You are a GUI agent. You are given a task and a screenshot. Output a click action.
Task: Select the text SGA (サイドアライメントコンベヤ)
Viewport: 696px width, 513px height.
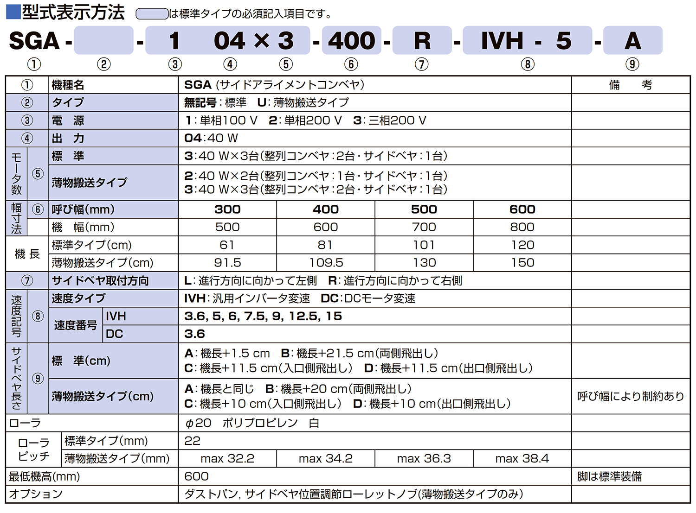click(274, 85)
